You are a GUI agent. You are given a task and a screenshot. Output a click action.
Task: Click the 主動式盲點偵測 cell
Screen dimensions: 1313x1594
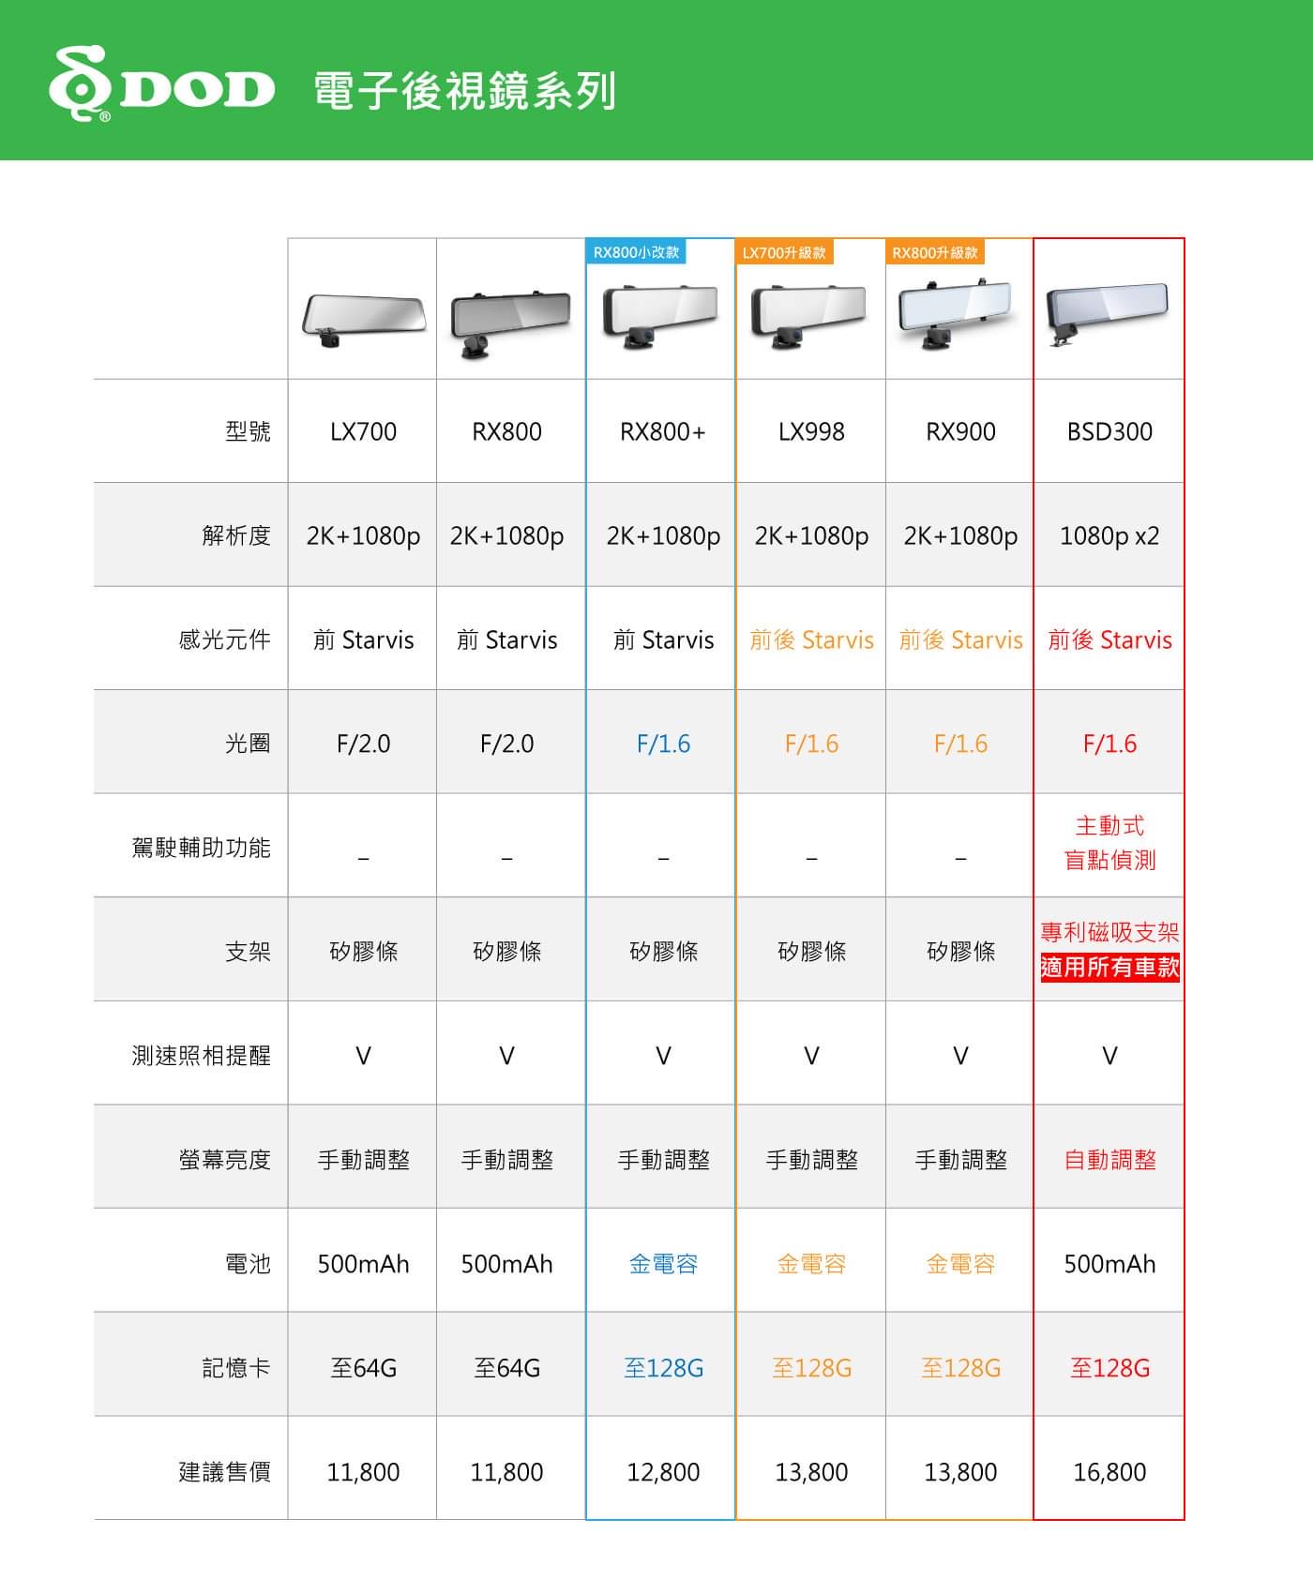(1109, 843)
